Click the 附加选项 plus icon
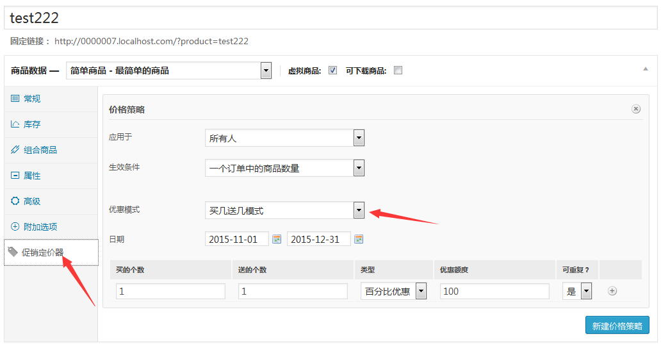Viewport: 661px width, 346px height. 15,227
